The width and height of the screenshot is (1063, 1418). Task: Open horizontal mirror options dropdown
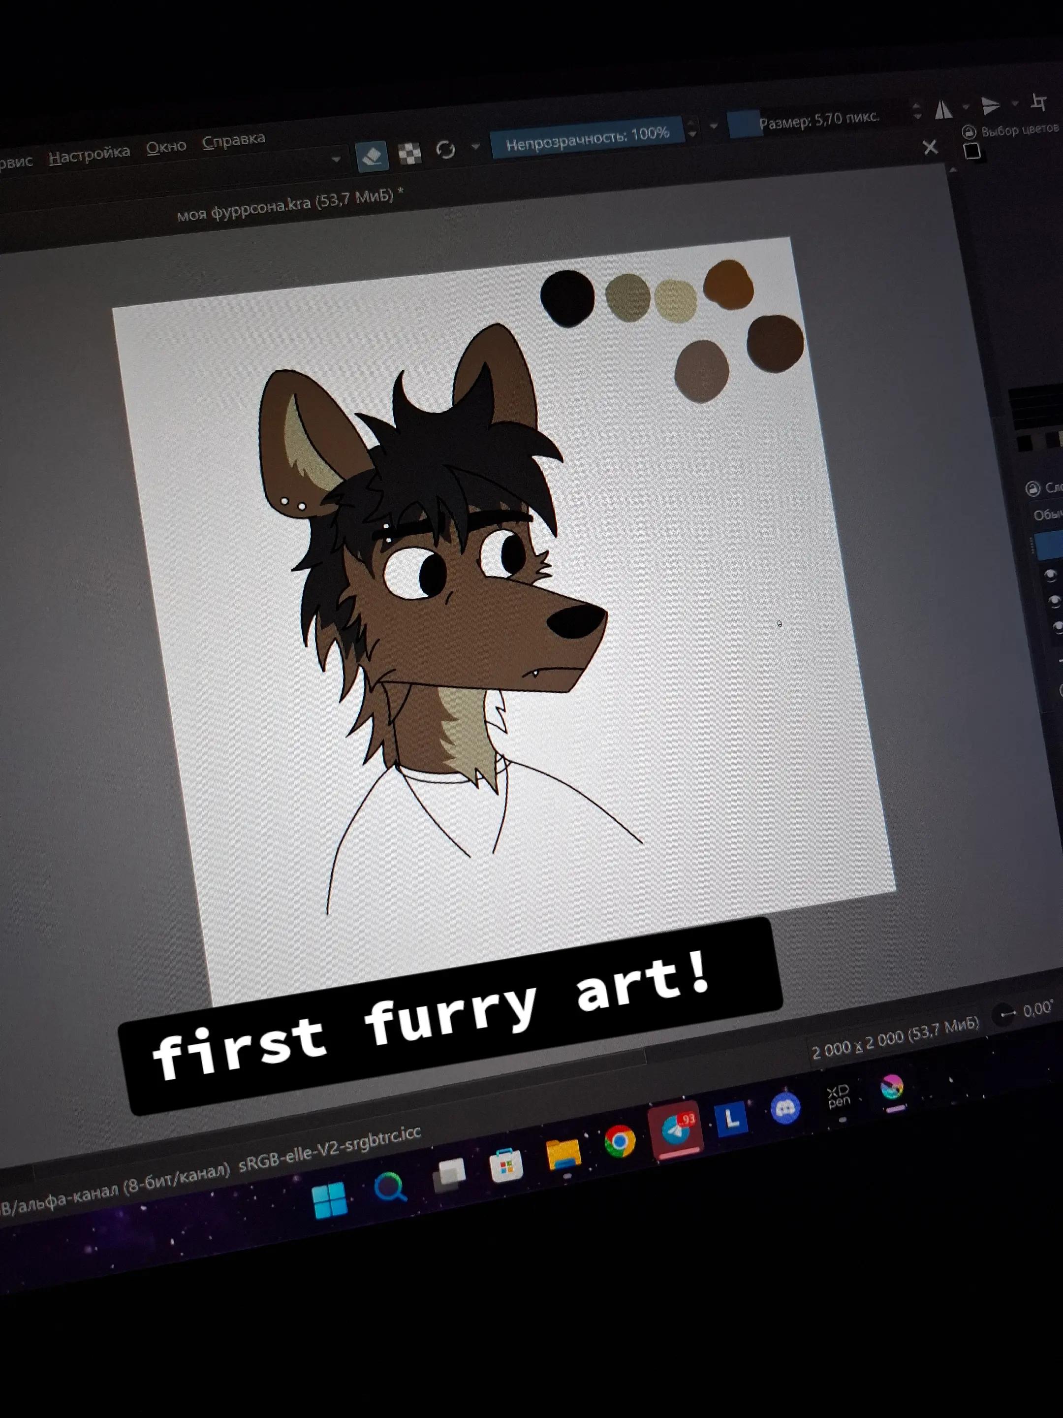(966, 106)
